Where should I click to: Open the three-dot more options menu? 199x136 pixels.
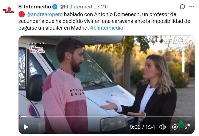pos(192,7)
